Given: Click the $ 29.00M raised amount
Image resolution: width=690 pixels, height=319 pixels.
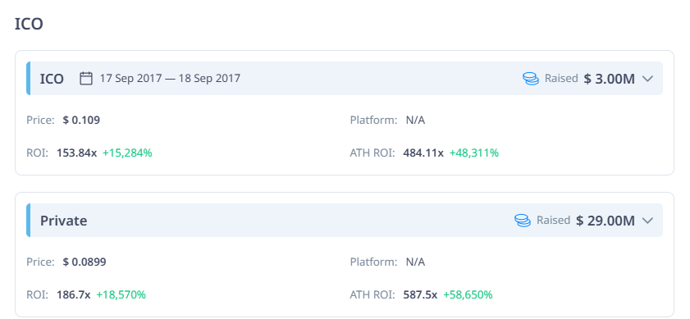Looking at the screenshot, I should click(605, 221).
